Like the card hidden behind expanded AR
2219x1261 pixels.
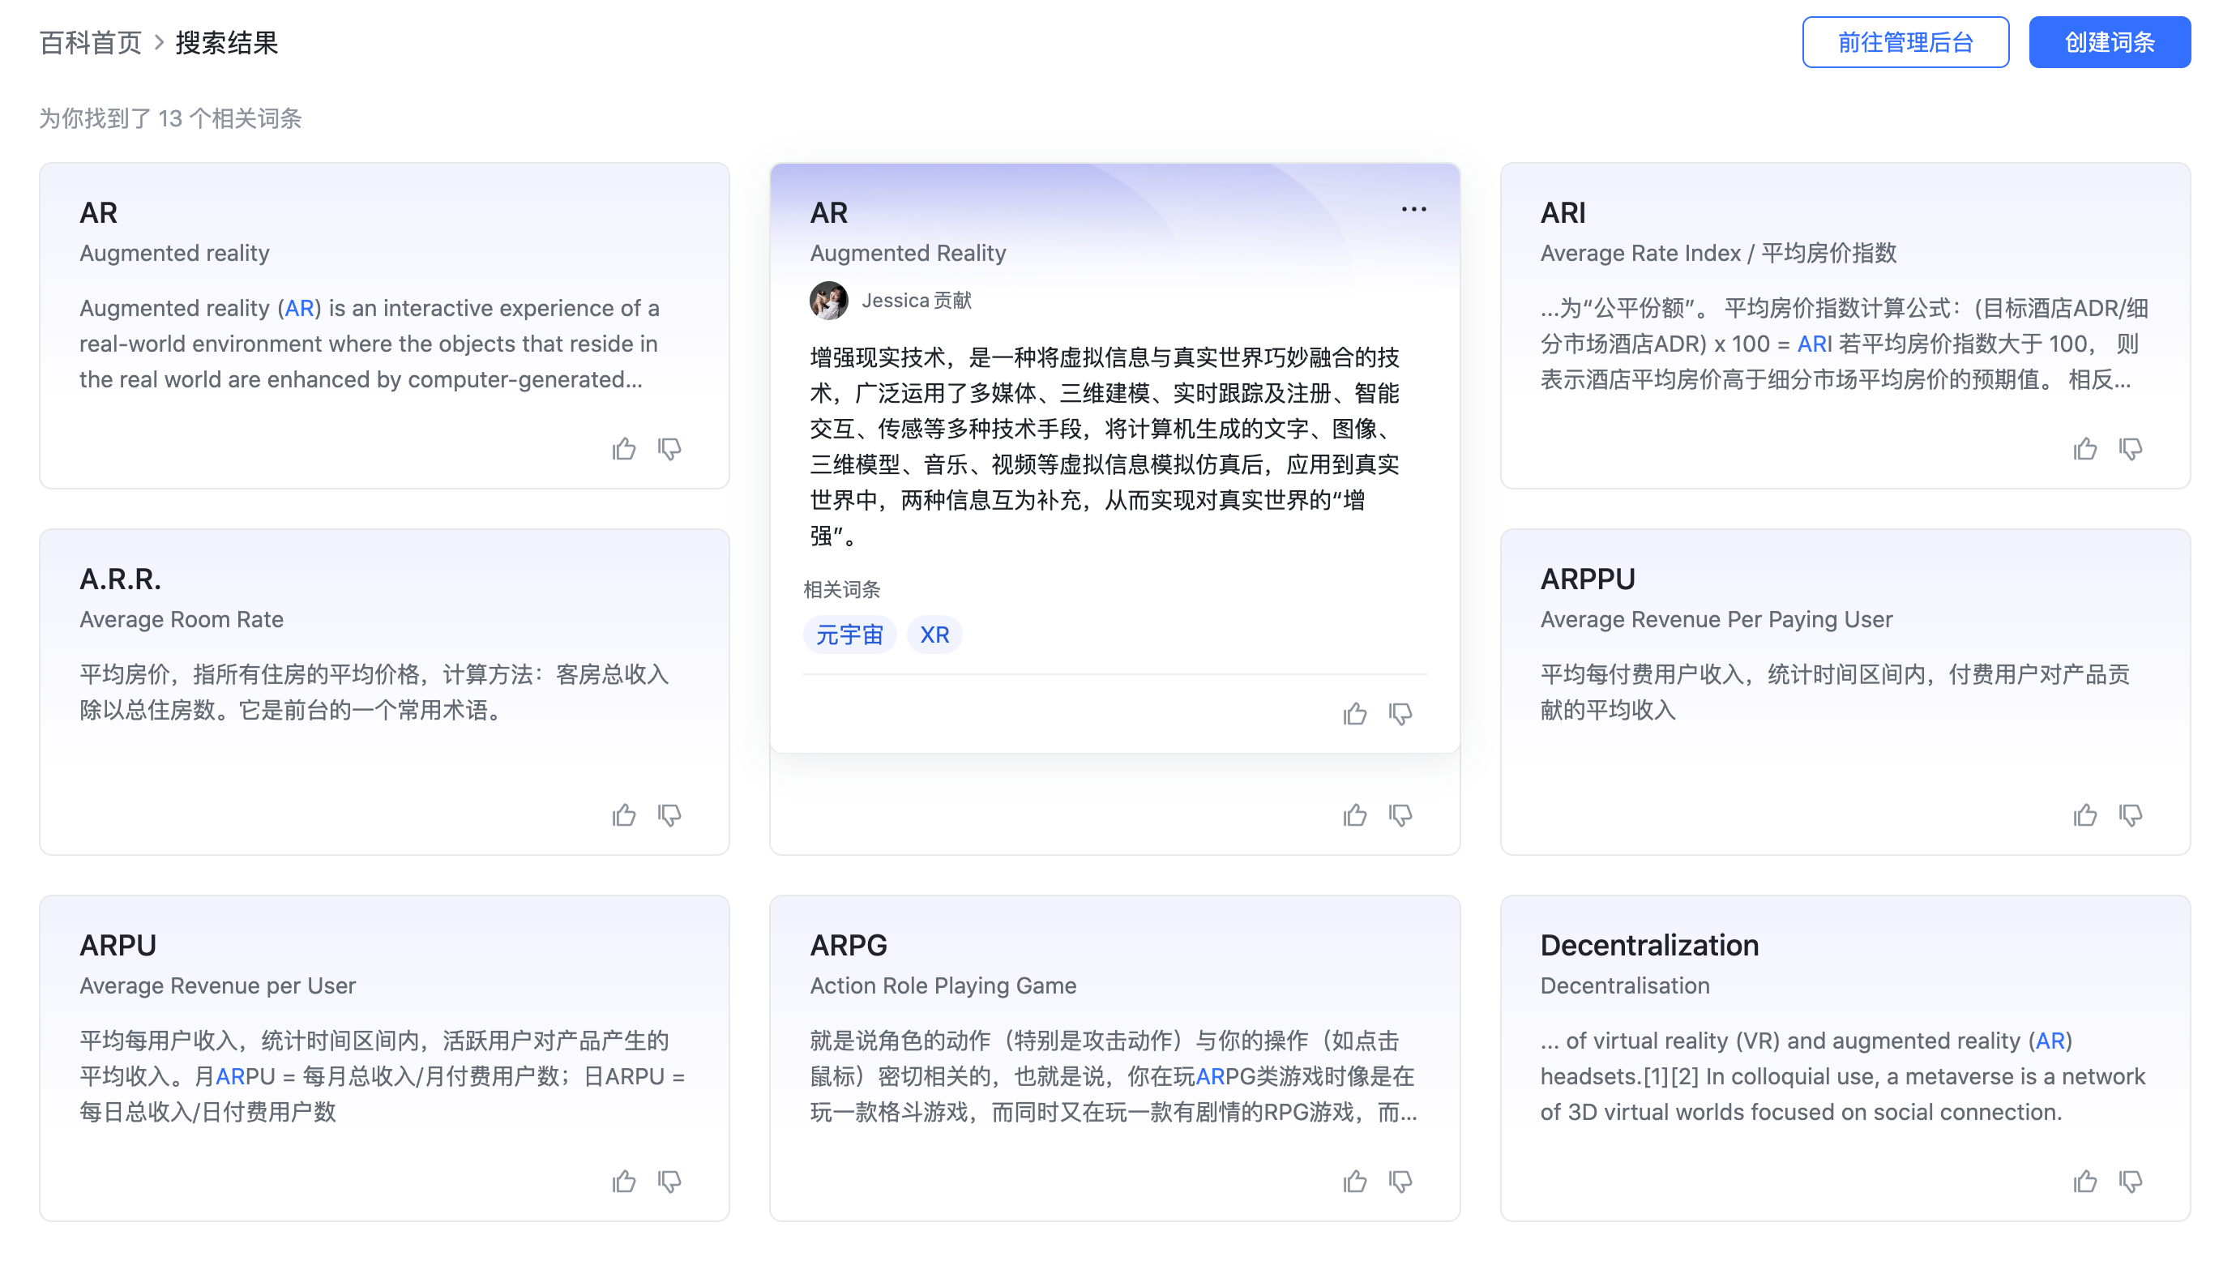[x=1354, y=815]
